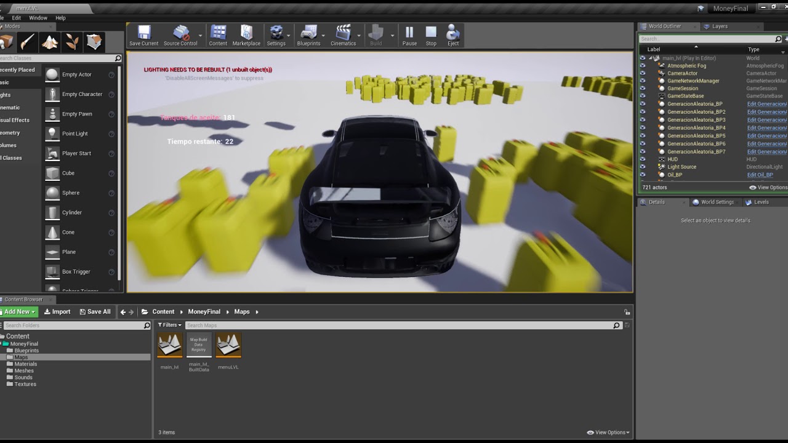Screen dimensions: 788x443
Task: Toggle visibility of GameNetworkManager
Action: [x=643, y=81]
